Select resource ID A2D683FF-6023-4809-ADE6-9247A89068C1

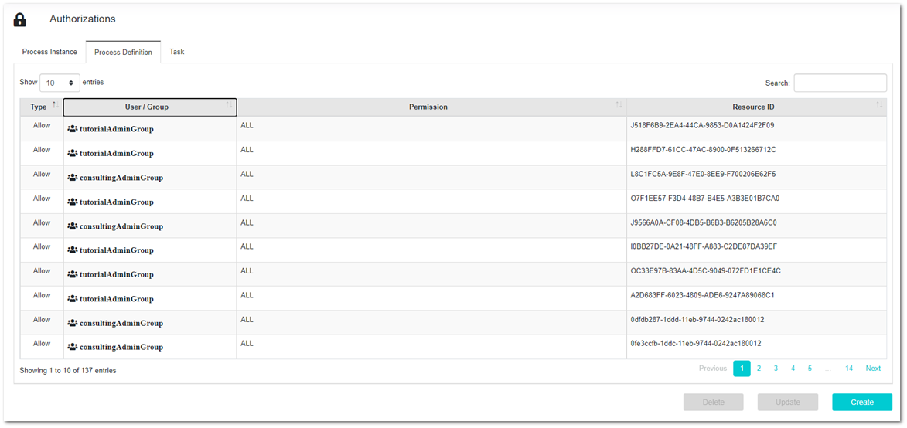tap(702, 294)
